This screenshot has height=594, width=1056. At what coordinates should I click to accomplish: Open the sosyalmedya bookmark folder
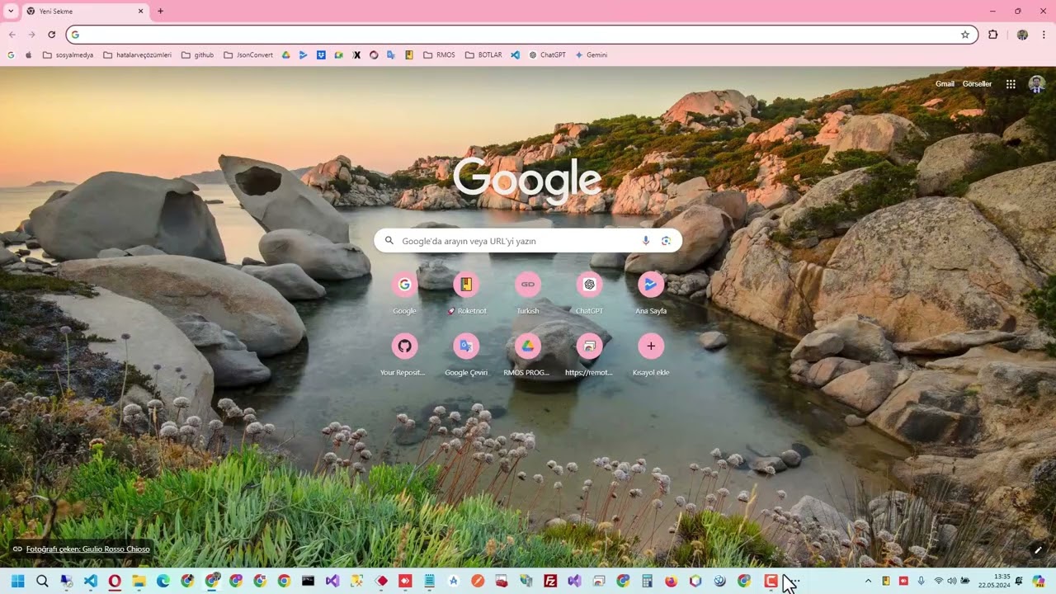(x=68, y=55)
